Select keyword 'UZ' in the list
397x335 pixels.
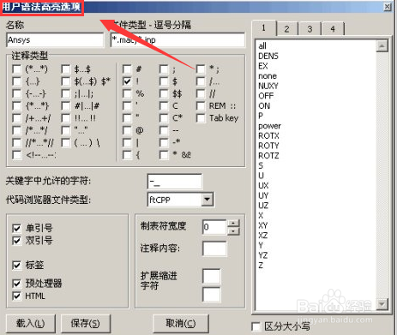[263, 206]
